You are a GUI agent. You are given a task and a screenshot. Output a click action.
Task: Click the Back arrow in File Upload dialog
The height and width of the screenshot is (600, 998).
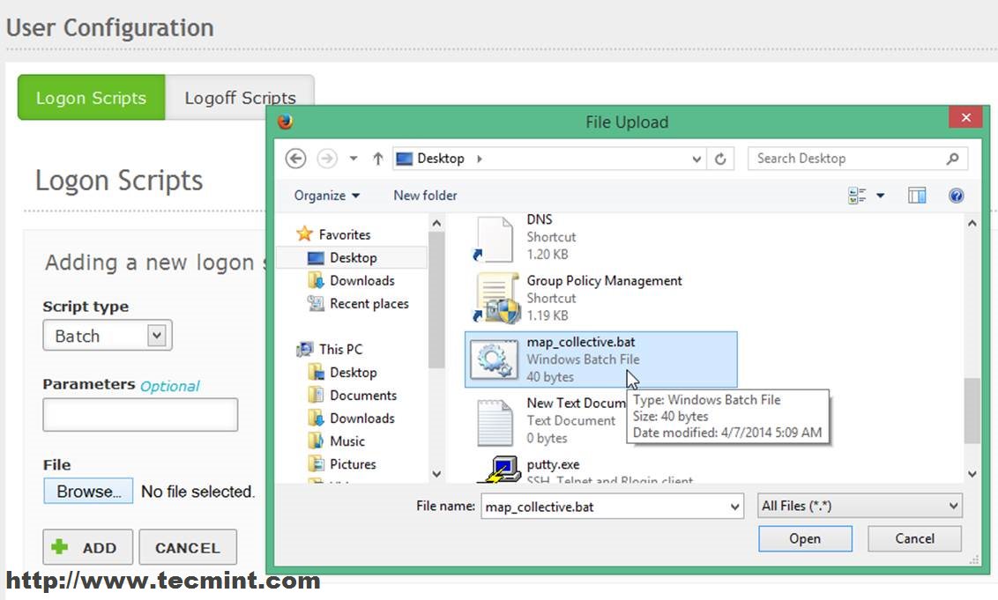coord(295,159)
